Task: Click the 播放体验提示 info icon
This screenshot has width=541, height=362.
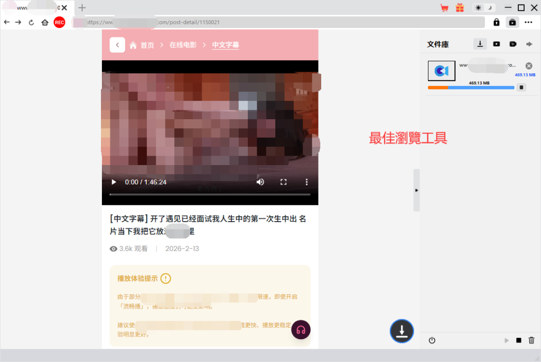Action: point(166,278)
